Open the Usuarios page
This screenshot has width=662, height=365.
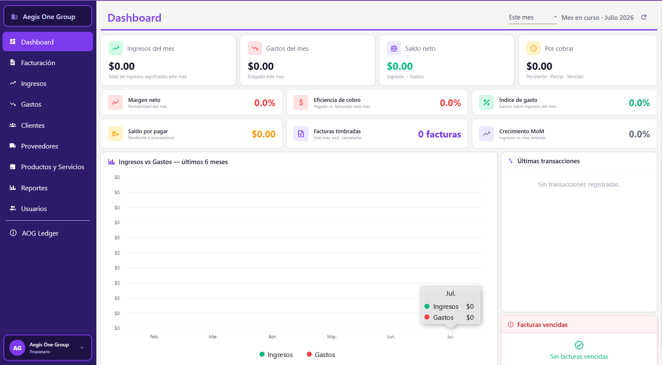point(48,209)
